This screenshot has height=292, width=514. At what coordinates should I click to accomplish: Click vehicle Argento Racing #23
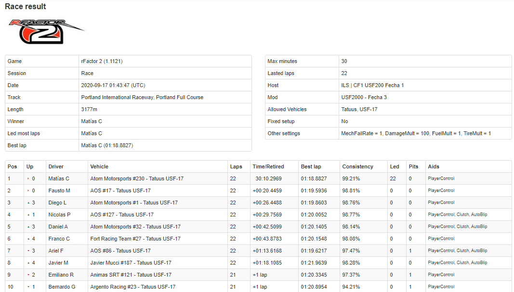pyautogui.click(x=113, y=287)
